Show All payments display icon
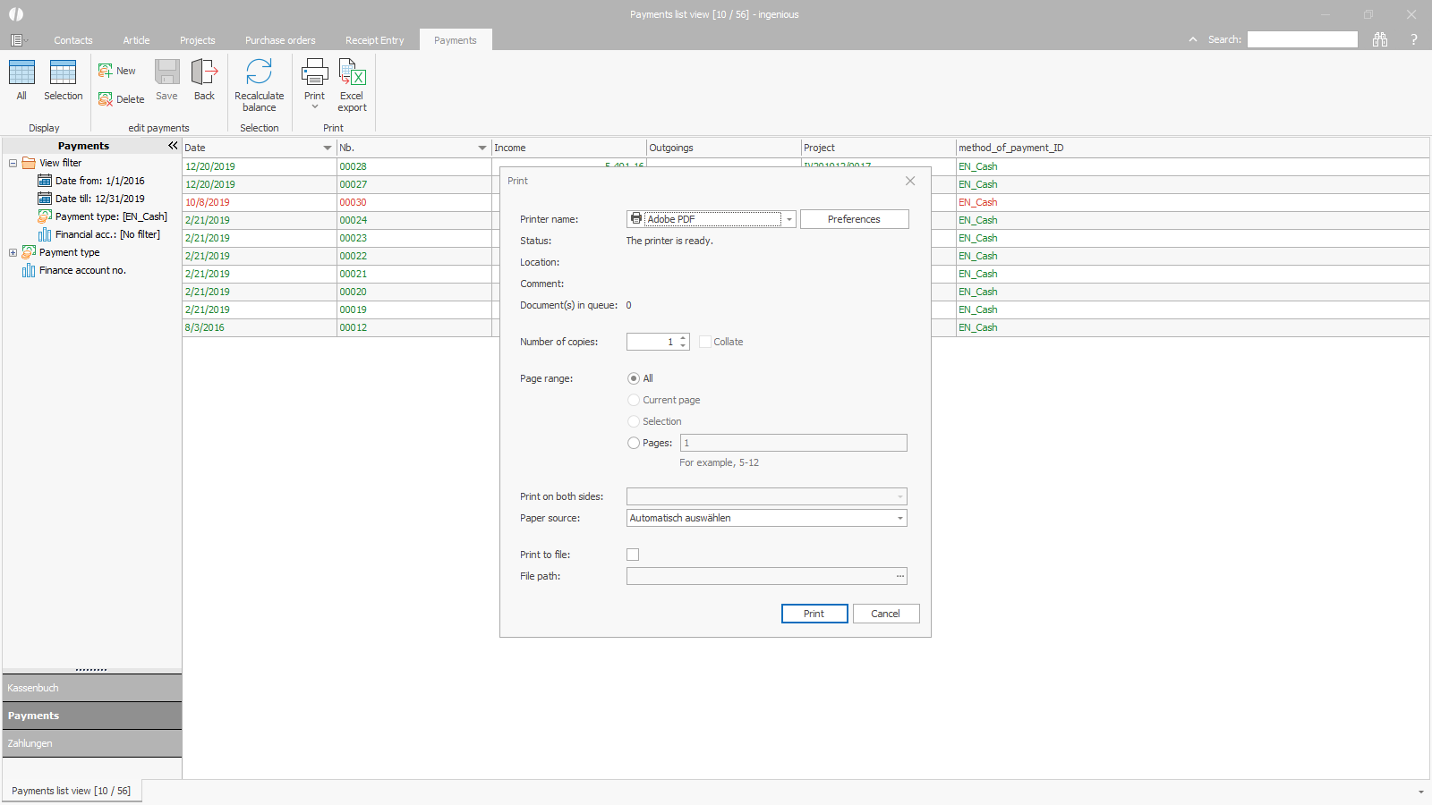This screenshot has width=1432, height=805. coord(21,72)
